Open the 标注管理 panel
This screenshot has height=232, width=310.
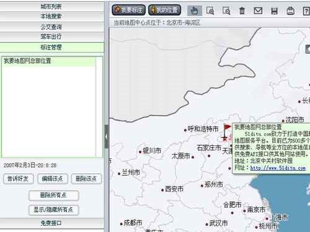pos(52,47)
